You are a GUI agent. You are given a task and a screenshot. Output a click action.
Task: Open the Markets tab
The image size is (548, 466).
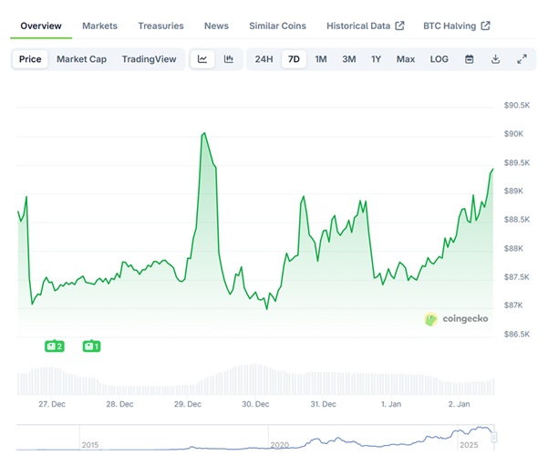[x=99, y=26]
